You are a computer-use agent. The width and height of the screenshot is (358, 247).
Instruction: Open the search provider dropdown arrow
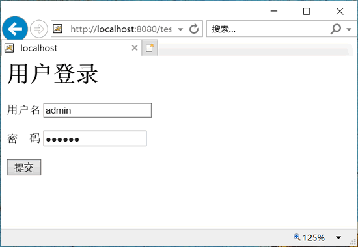tap(349, 29)
